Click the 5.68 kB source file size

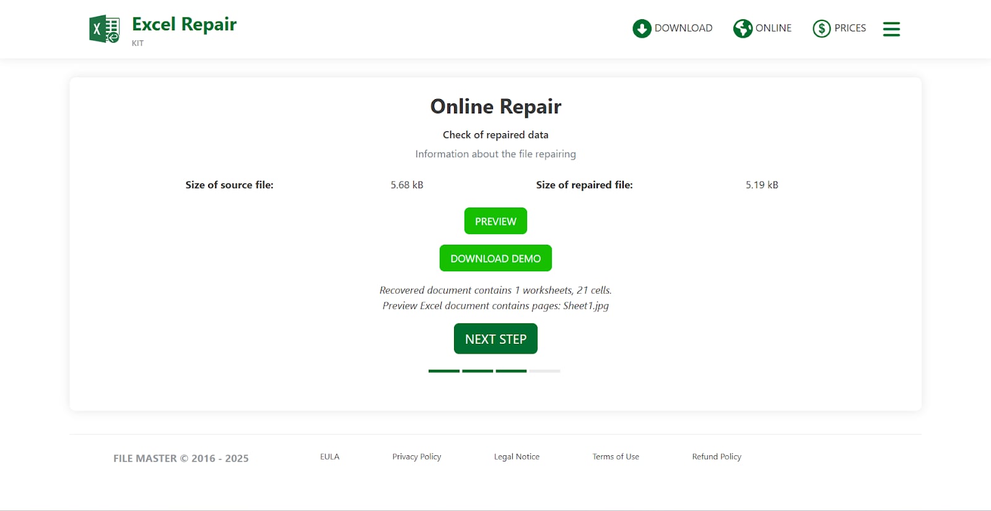(407, 185)
